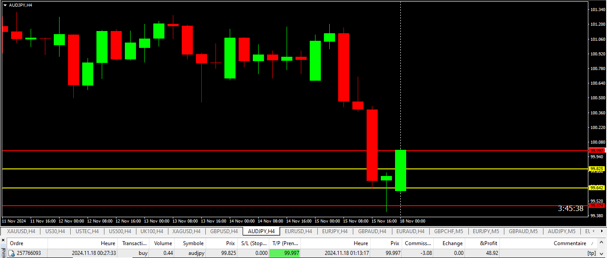Click the order 257766093 document icon
Screen dimensions: 607x258
coord(11,253)
